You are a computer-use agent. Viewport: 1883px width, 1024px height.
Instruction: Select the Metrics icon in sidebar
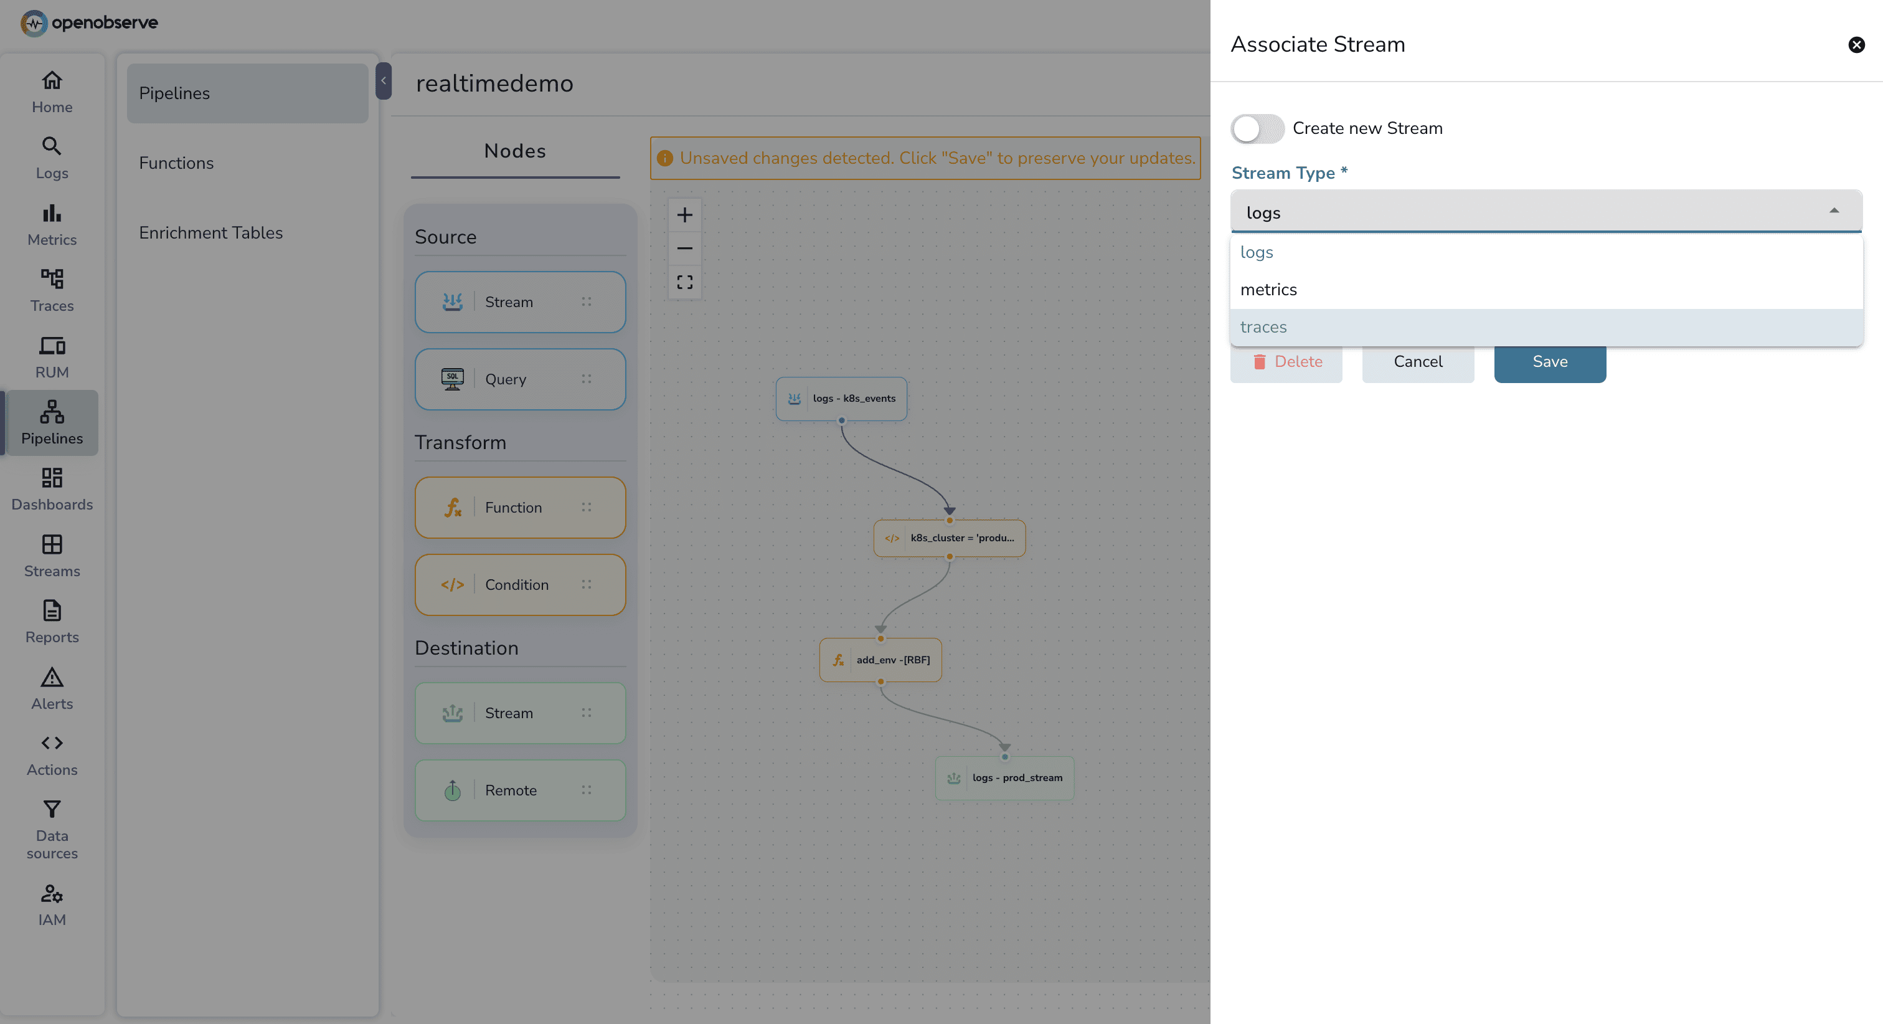51,223
